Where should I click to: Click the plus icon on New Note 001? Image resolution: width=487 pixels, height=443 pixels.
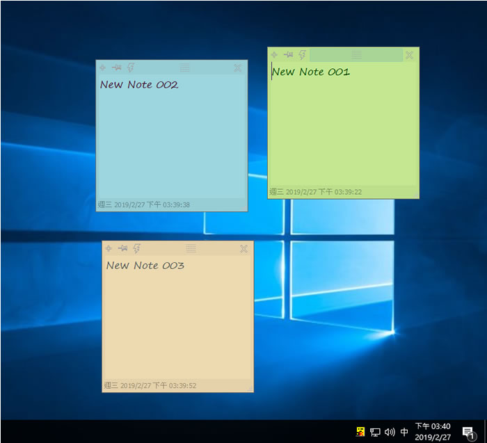[274, 55]
